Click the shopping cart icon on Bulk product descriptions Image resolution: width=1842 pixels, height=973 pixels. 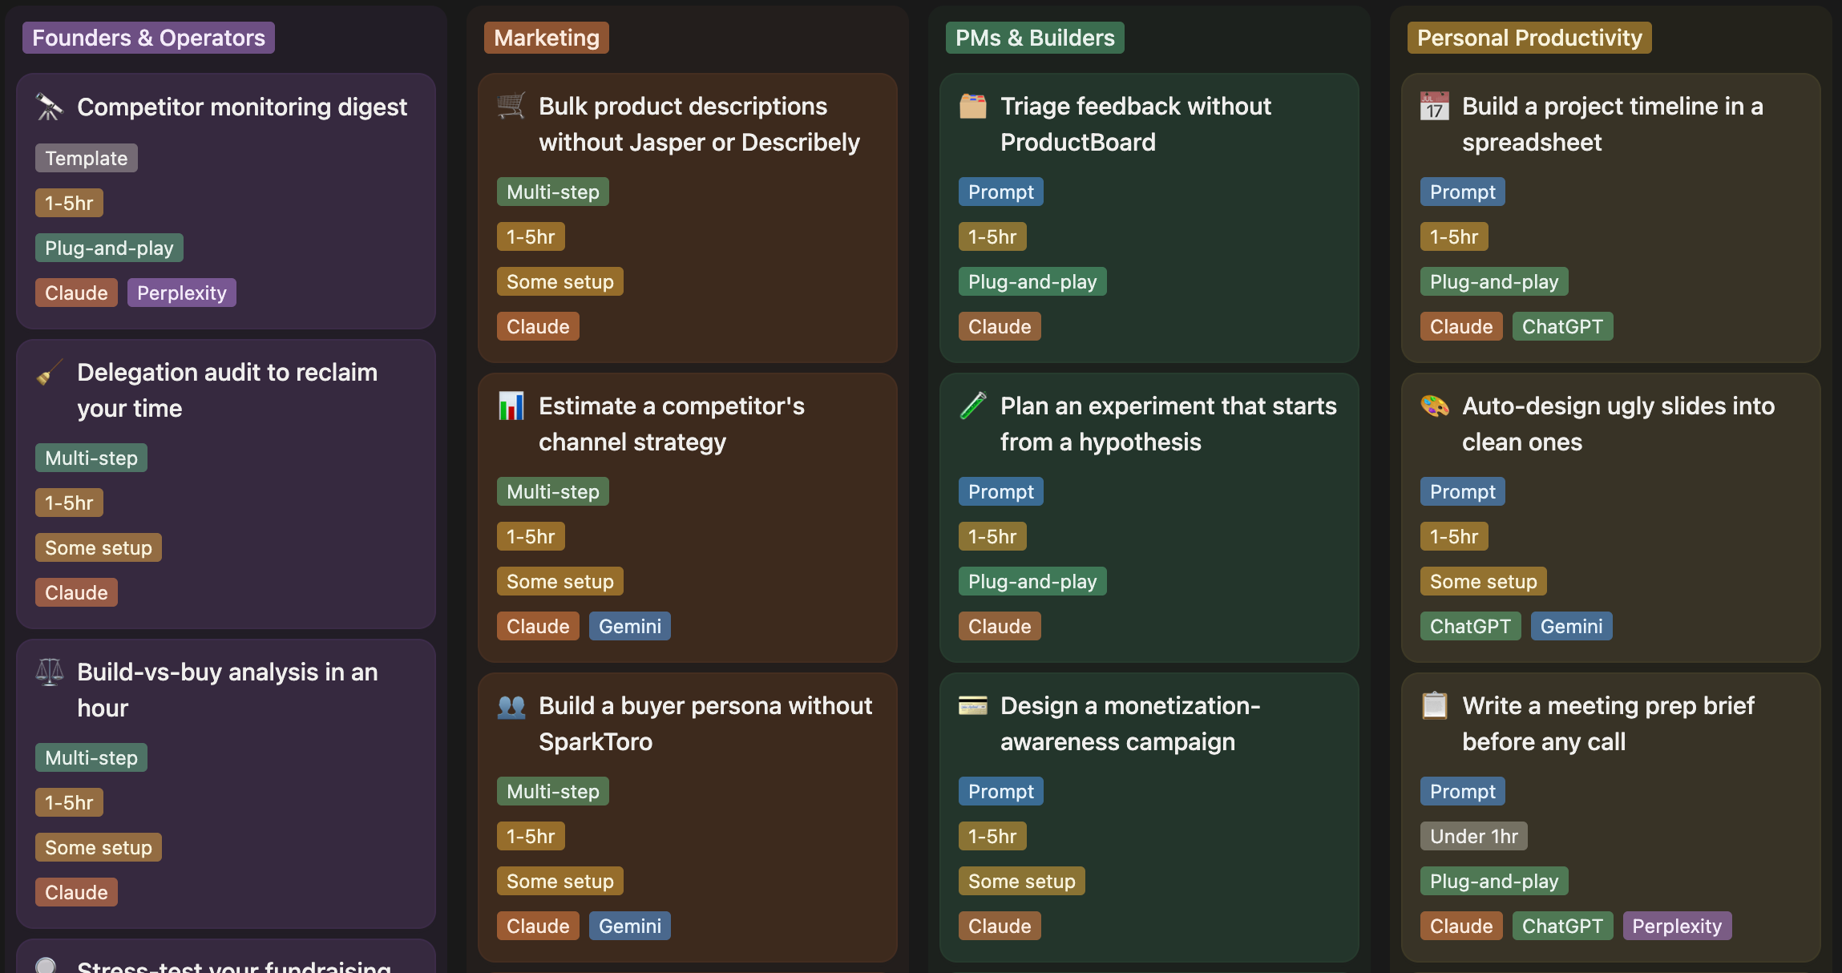[511, 106]
